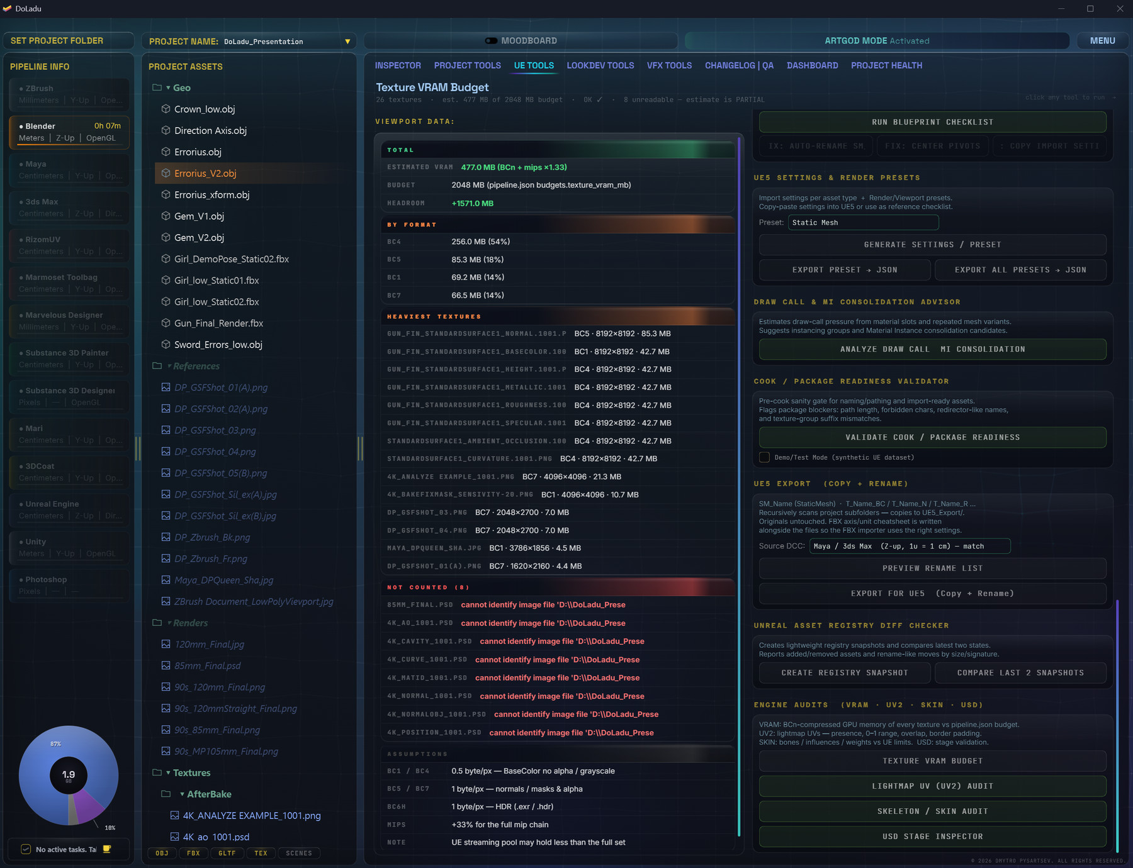The height and width of the screenshot is (868, 1133).
Task: Open the Lookdev Tools tab
Action: [600, 65]
